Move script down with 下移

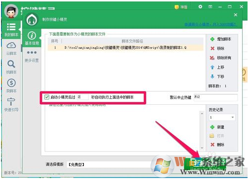click(217, 77)
